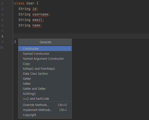Choose Copyright from Generate menu
The height and width of the screenshot is (120, 149).
coord(45,115)
